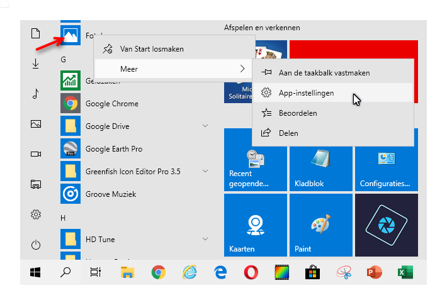Open Google Chrome from the app list

pos(111,104)
